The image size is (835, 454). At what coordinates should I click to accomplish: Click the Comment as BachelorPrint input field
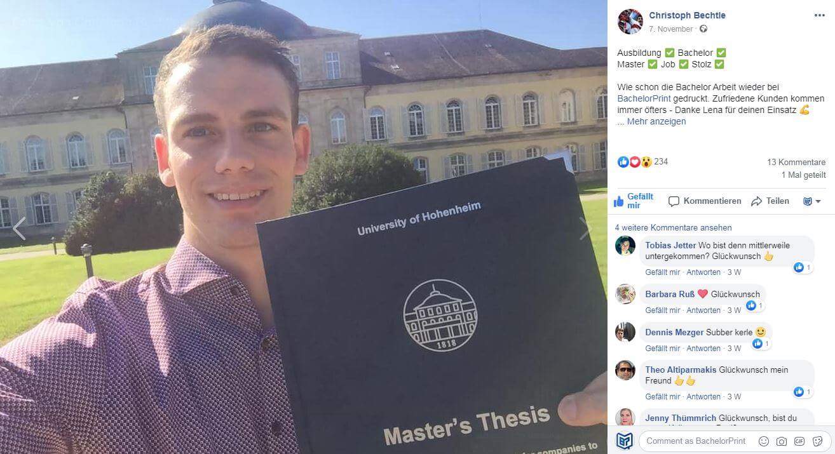pyautogui.click(x=697, y=441)
